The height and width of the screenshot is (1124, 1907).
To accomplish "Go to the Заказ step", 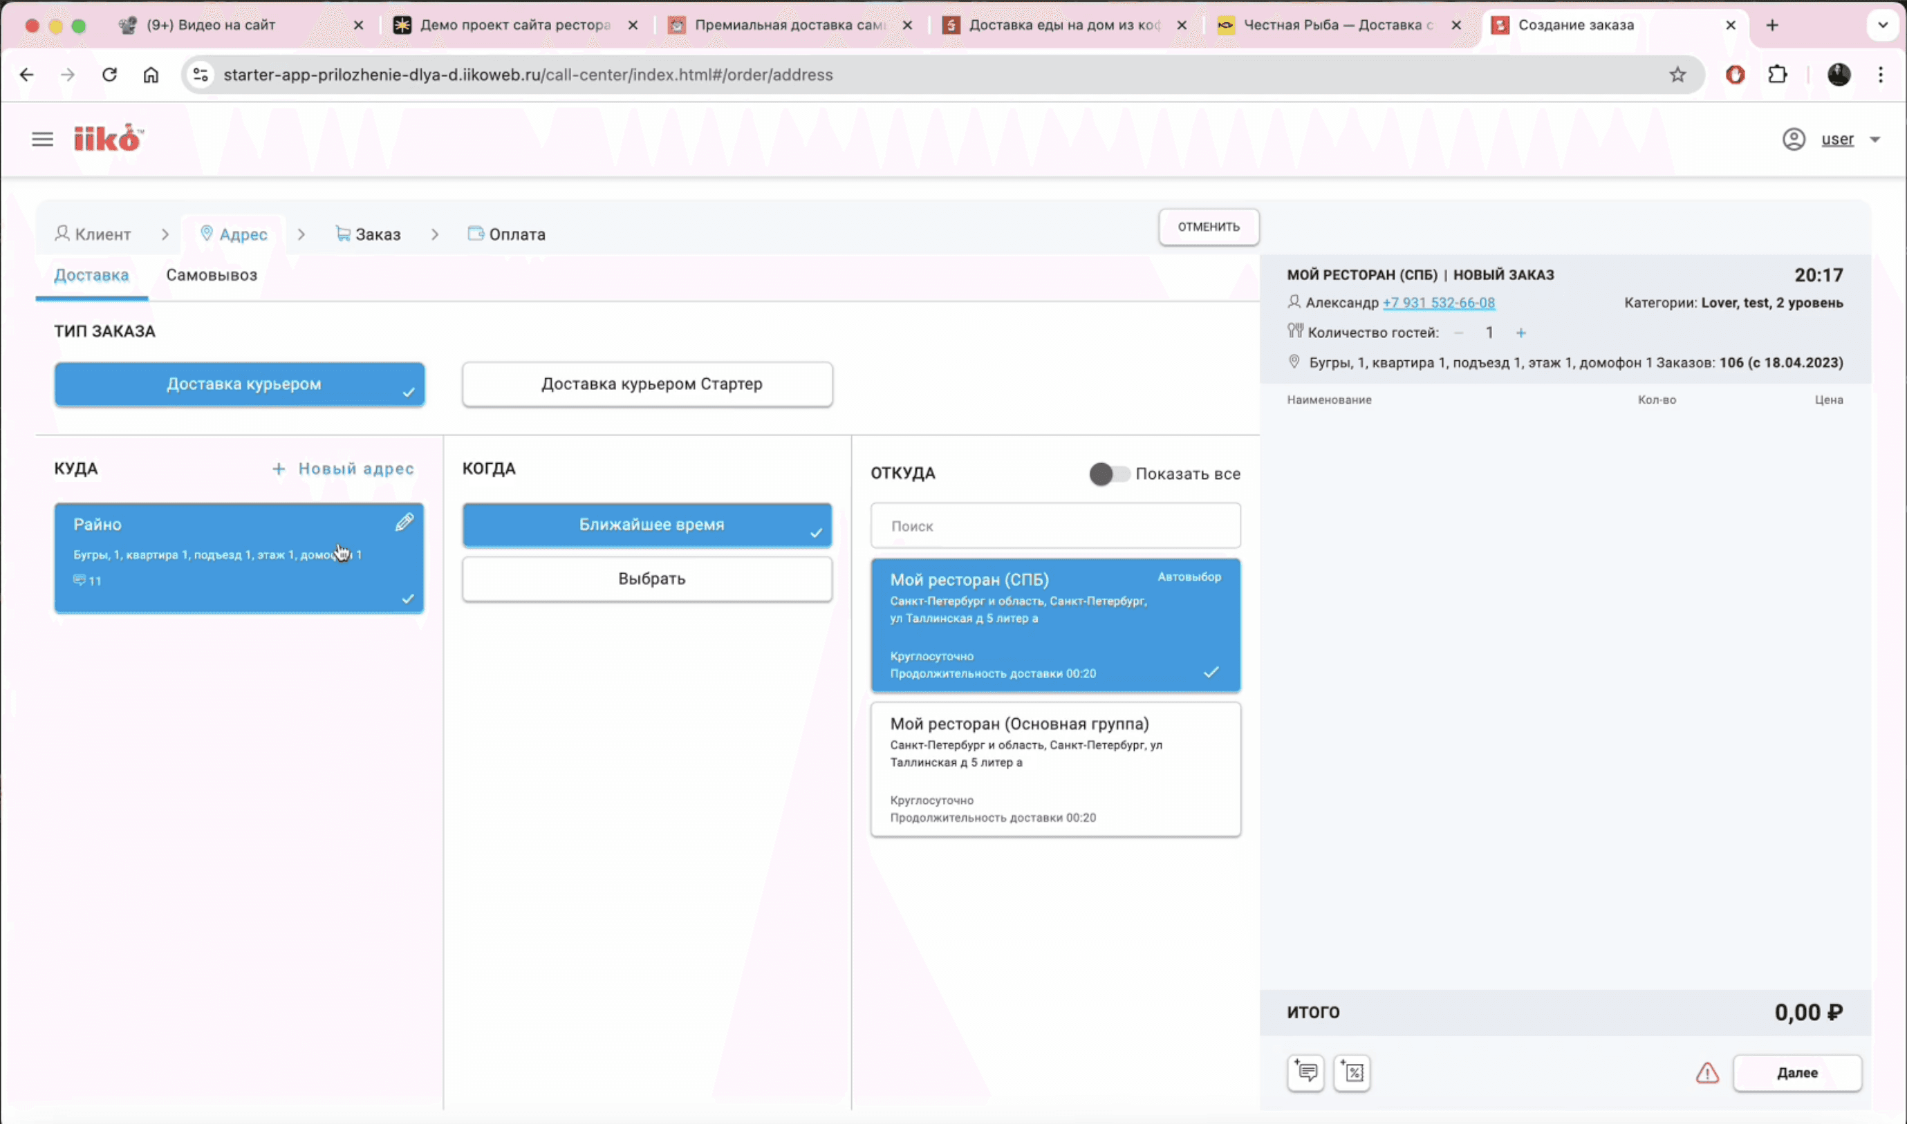I will pos(369,234).
